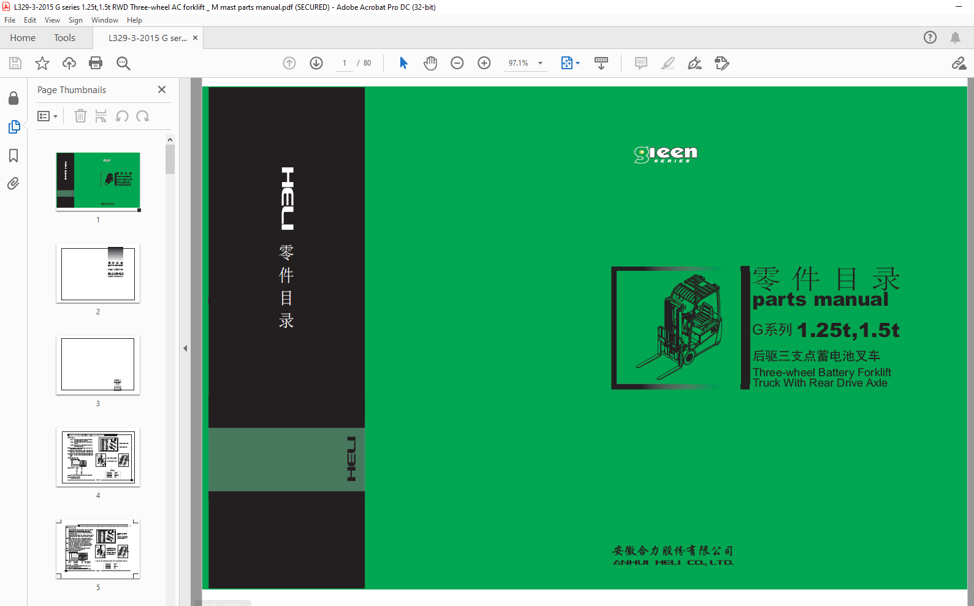Open the Help menu

pos(134,20)
